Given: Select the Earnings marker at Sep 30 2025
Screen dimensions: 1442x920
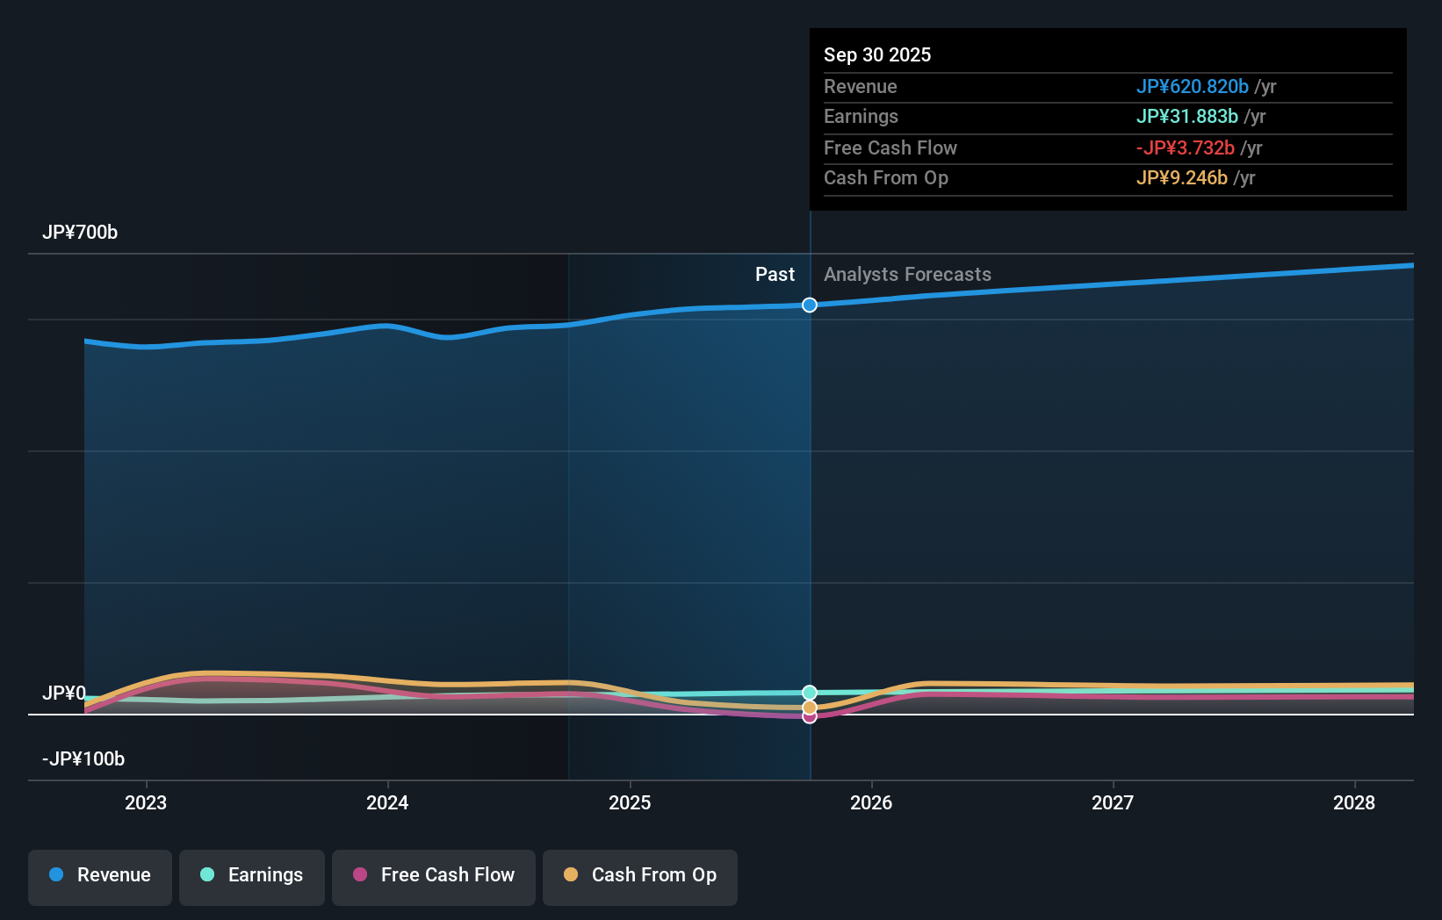Looking at the screenshot, I should pyautogui.click(x=809, y=693).
